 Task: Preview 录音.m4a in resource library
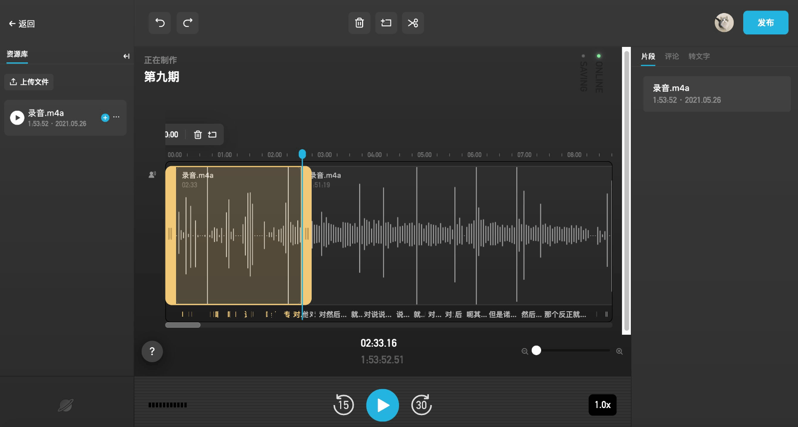point(17,118)
